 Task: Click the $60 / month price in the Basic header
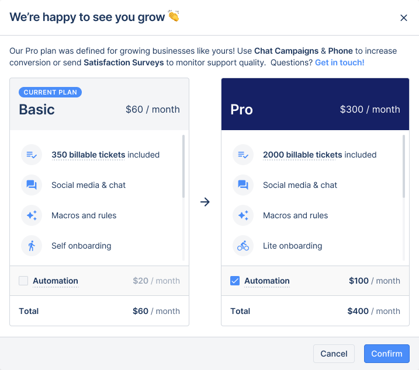[x=153, y=110]
